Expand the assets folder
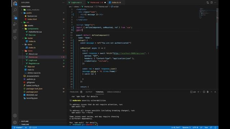Image resolution: width=230 pixels, height=129 pixels. [23, 25]
